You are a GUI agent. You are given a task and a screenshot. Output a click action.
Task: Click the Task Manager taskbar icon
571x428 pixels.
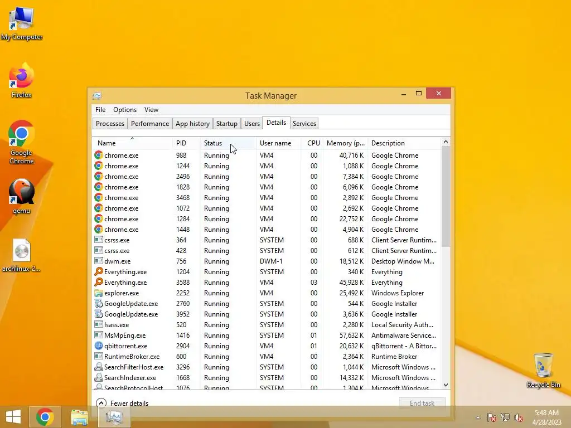(x=114, y=417)
